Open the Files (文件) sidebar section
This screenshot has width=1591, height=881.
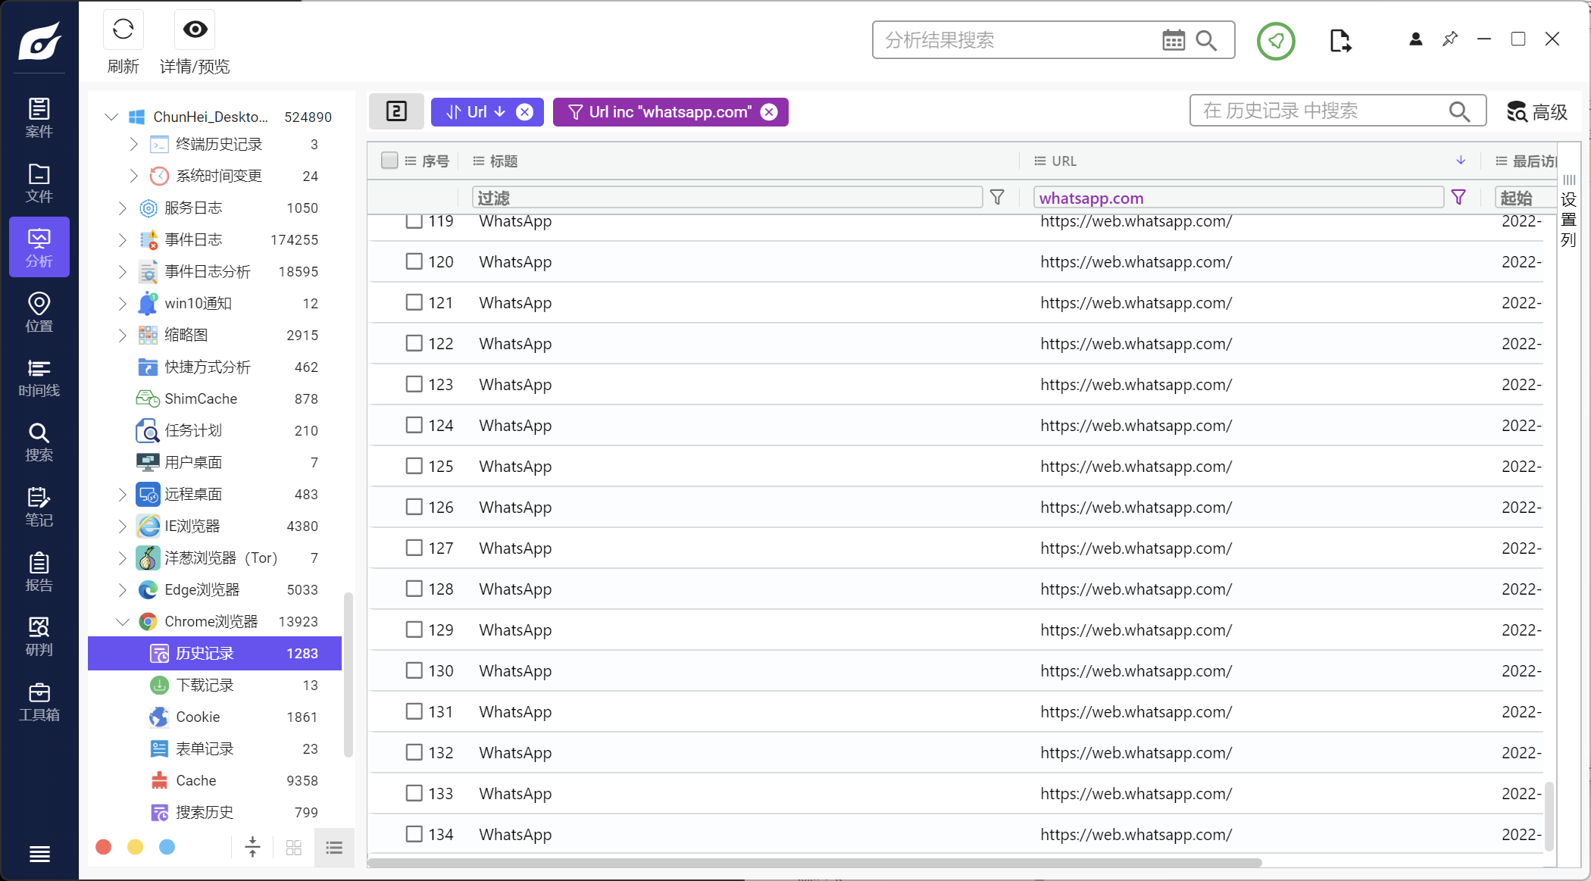(39, 183)
